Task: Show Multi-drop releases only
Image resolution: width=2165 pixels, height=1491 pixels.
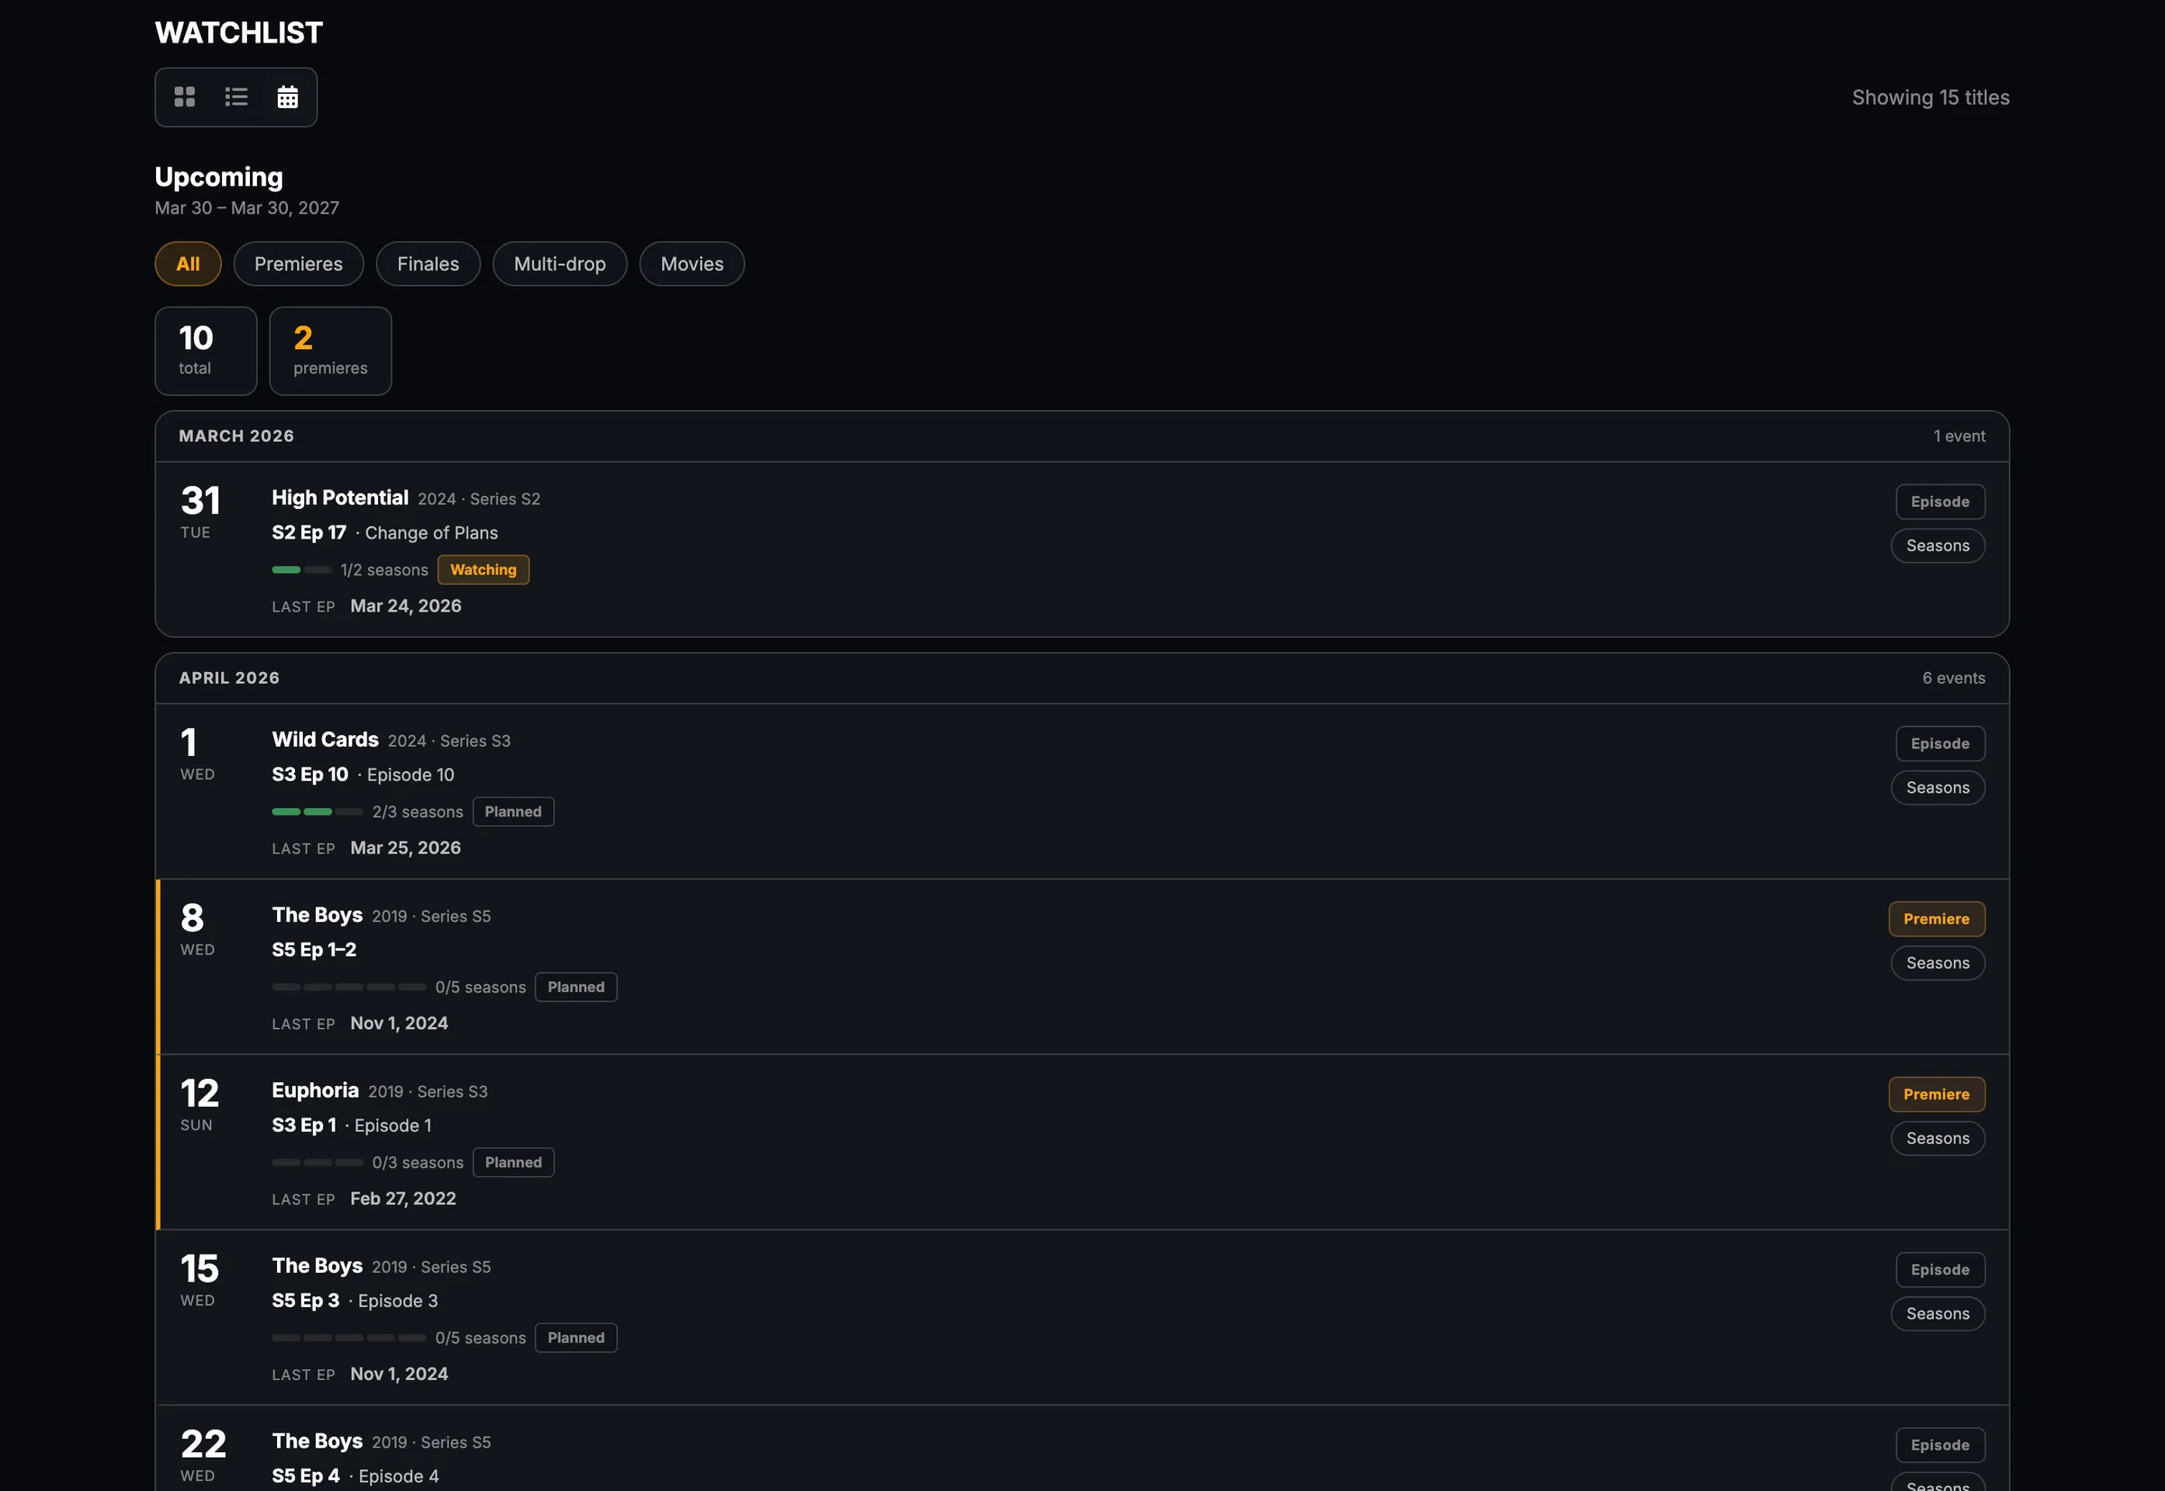Action: pyautogui.click(x=559, y=264)
